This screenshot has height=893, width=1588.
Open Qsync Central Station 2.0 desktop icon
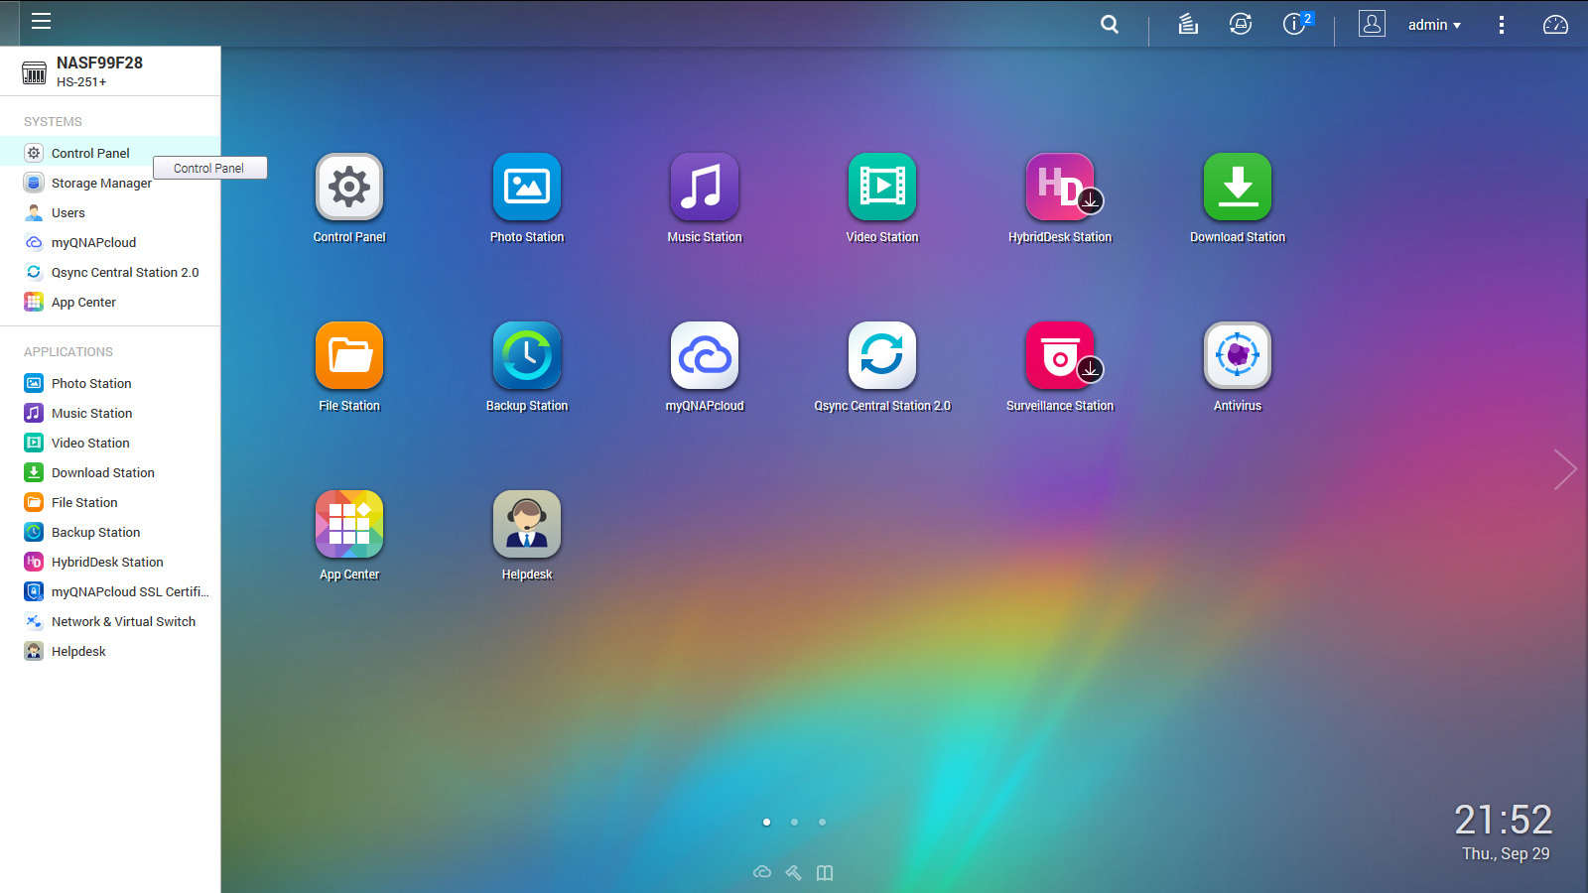tap(882, 355)
